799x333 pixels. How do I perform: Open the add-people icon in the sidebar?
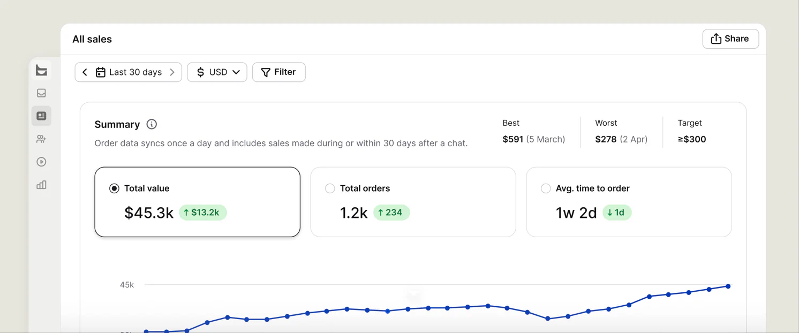pyautogui.click(x=41, y=139)
